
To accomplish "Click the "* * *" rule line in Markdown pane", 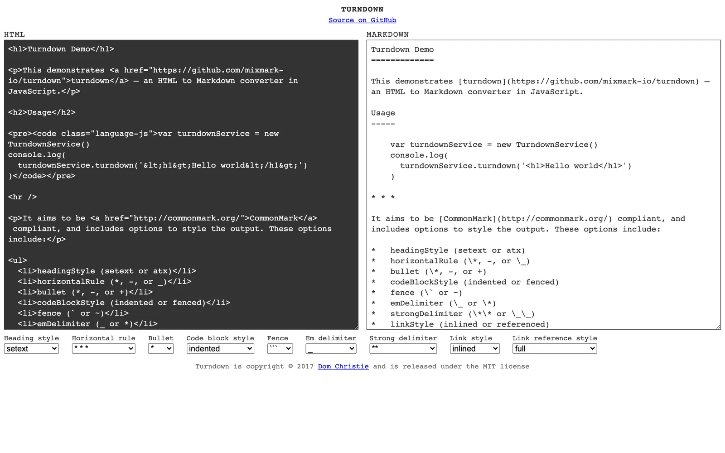I will pos(383,198).
